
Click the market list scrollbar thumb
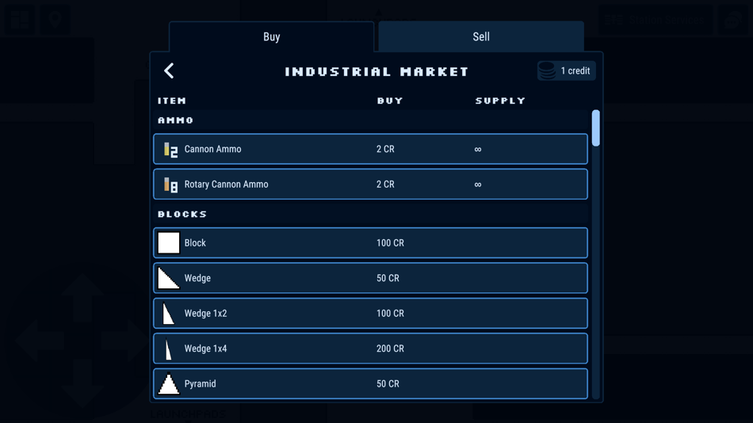coord(596,128)
